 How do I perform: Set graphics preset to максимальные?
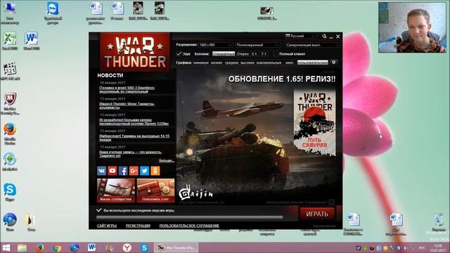269,63
